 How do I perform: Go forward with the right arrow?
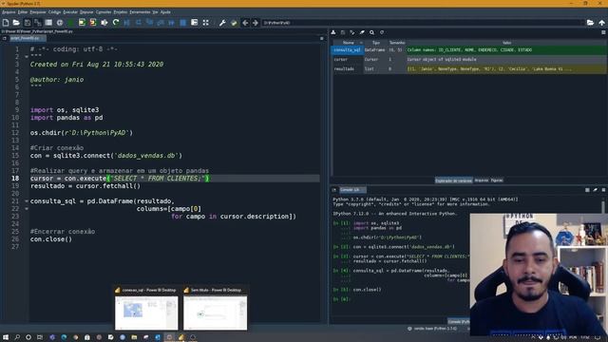click(x=256, y=23)
